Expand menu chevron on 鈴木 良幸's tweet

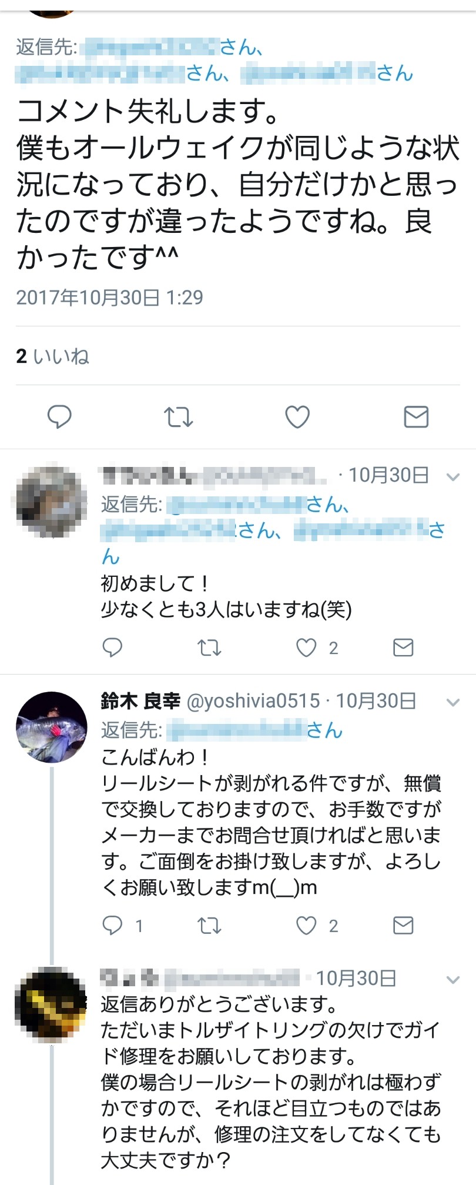(453, 702)
